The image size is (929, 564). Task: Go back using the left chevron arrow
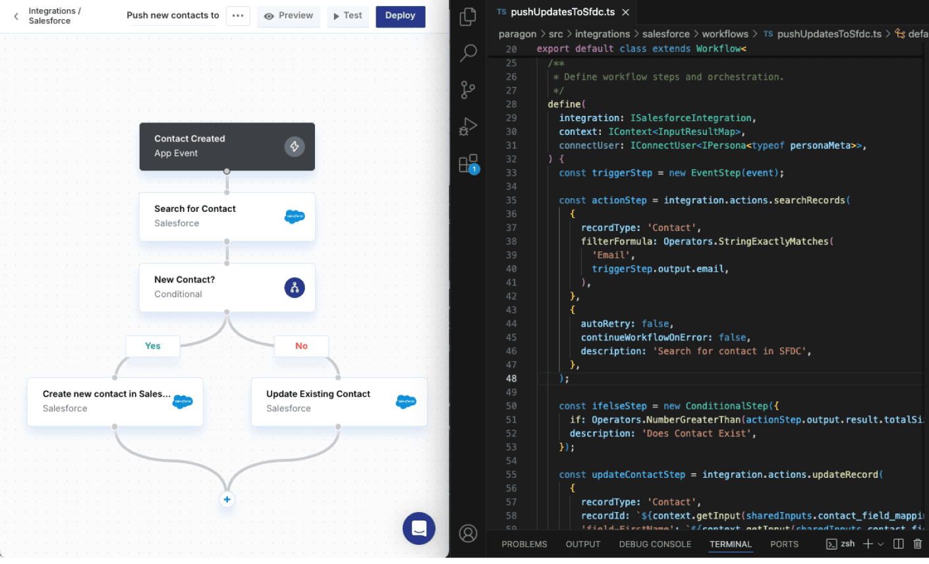point(16,16)
